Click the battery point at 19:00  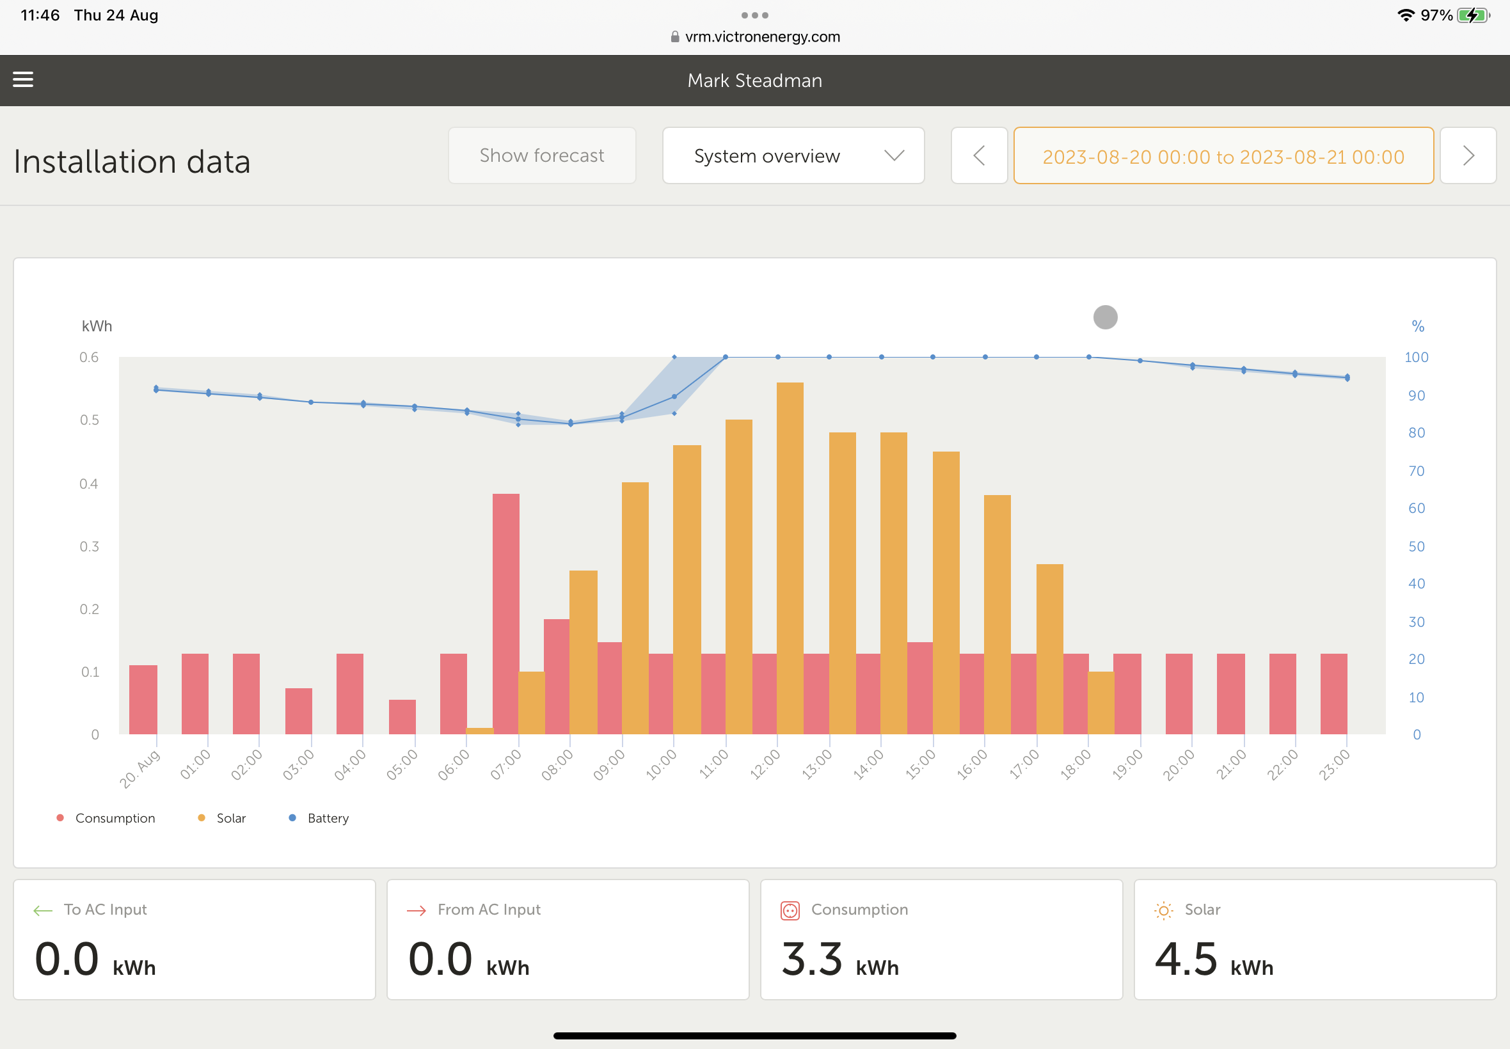[x=1140, y=361]
